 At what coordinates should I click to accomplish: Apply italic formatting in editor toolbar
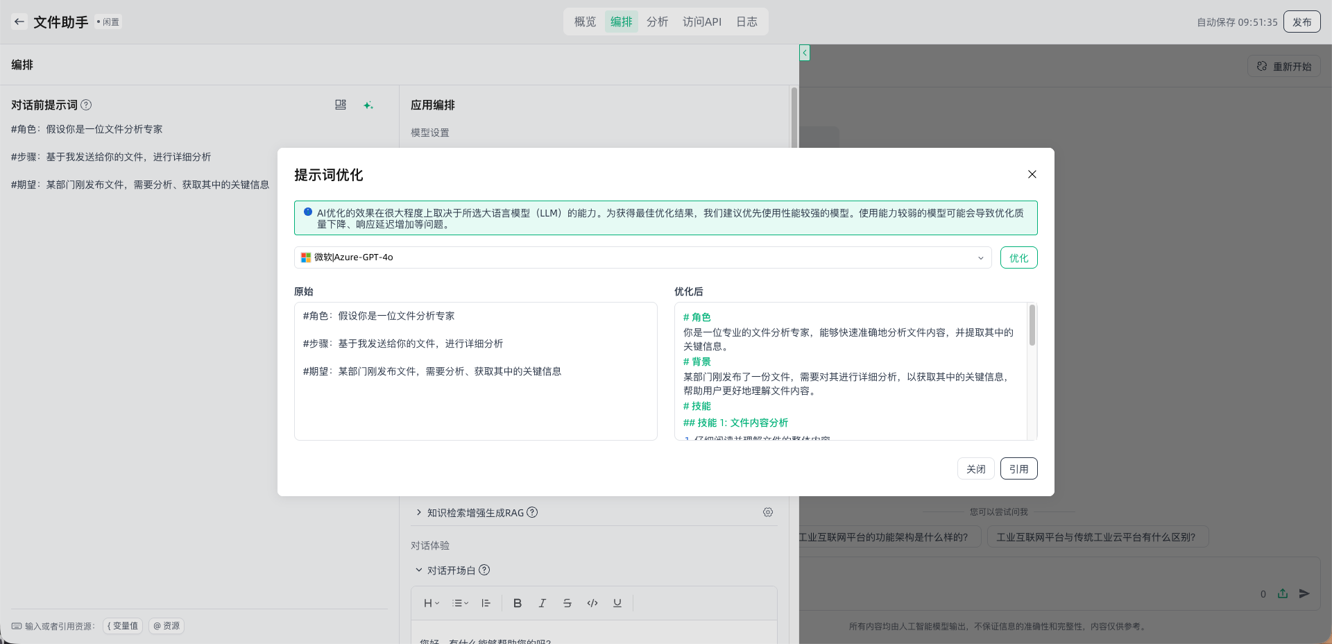pos(542,603)
